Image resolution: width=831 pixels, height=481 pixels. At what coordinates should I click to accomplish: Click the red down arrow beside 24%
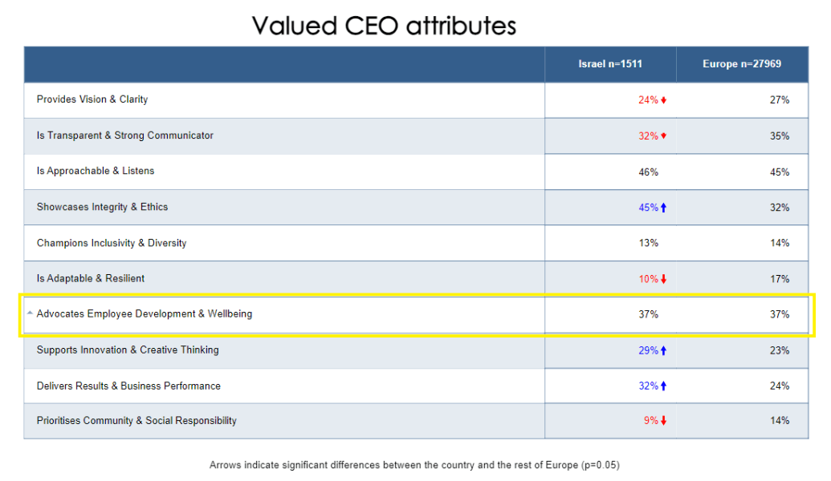(664, 100)
